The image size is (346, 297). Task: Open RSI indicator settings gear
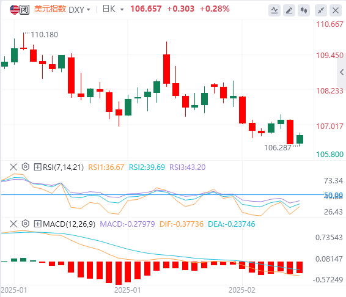tap(26, 167)
